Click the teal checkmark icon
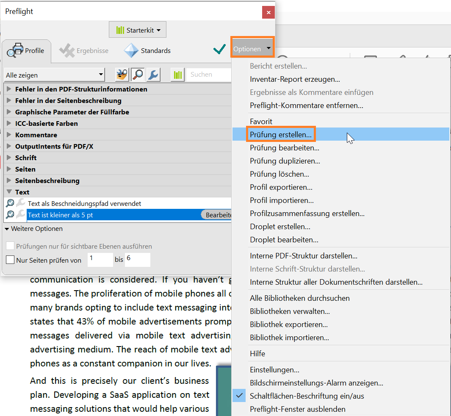Screen dimensions: 451x416 pyautogui.click(x=219, y=50)
